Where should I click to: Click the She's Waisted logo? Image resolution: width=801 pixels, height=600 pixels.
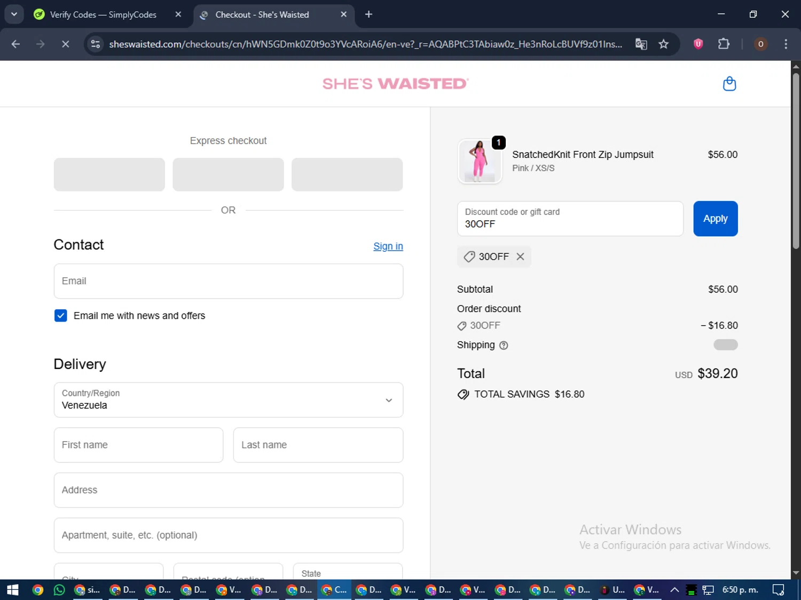coord(396,84)
